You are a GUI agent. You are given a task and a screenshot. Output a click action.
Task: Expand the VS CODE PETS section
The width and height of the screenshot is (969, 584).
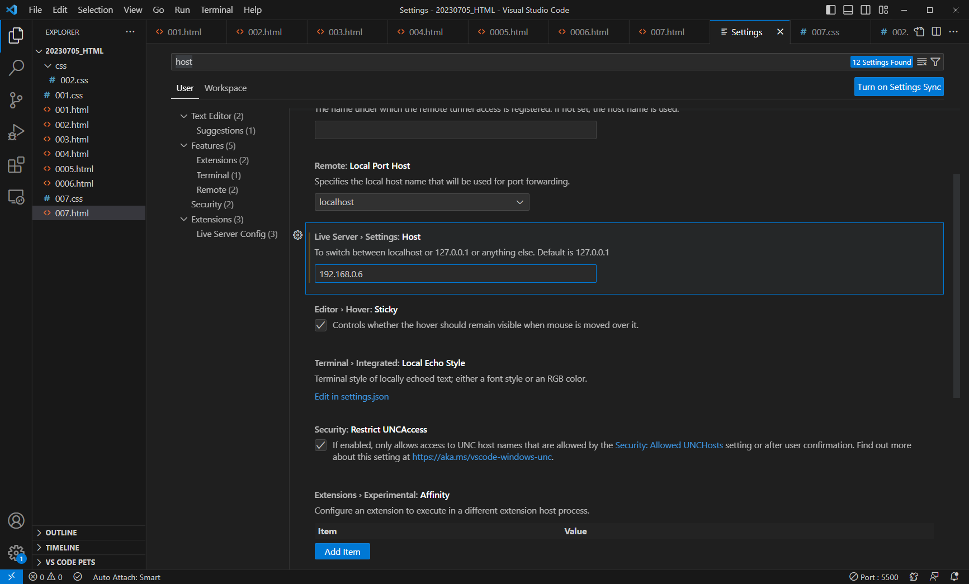89,562
